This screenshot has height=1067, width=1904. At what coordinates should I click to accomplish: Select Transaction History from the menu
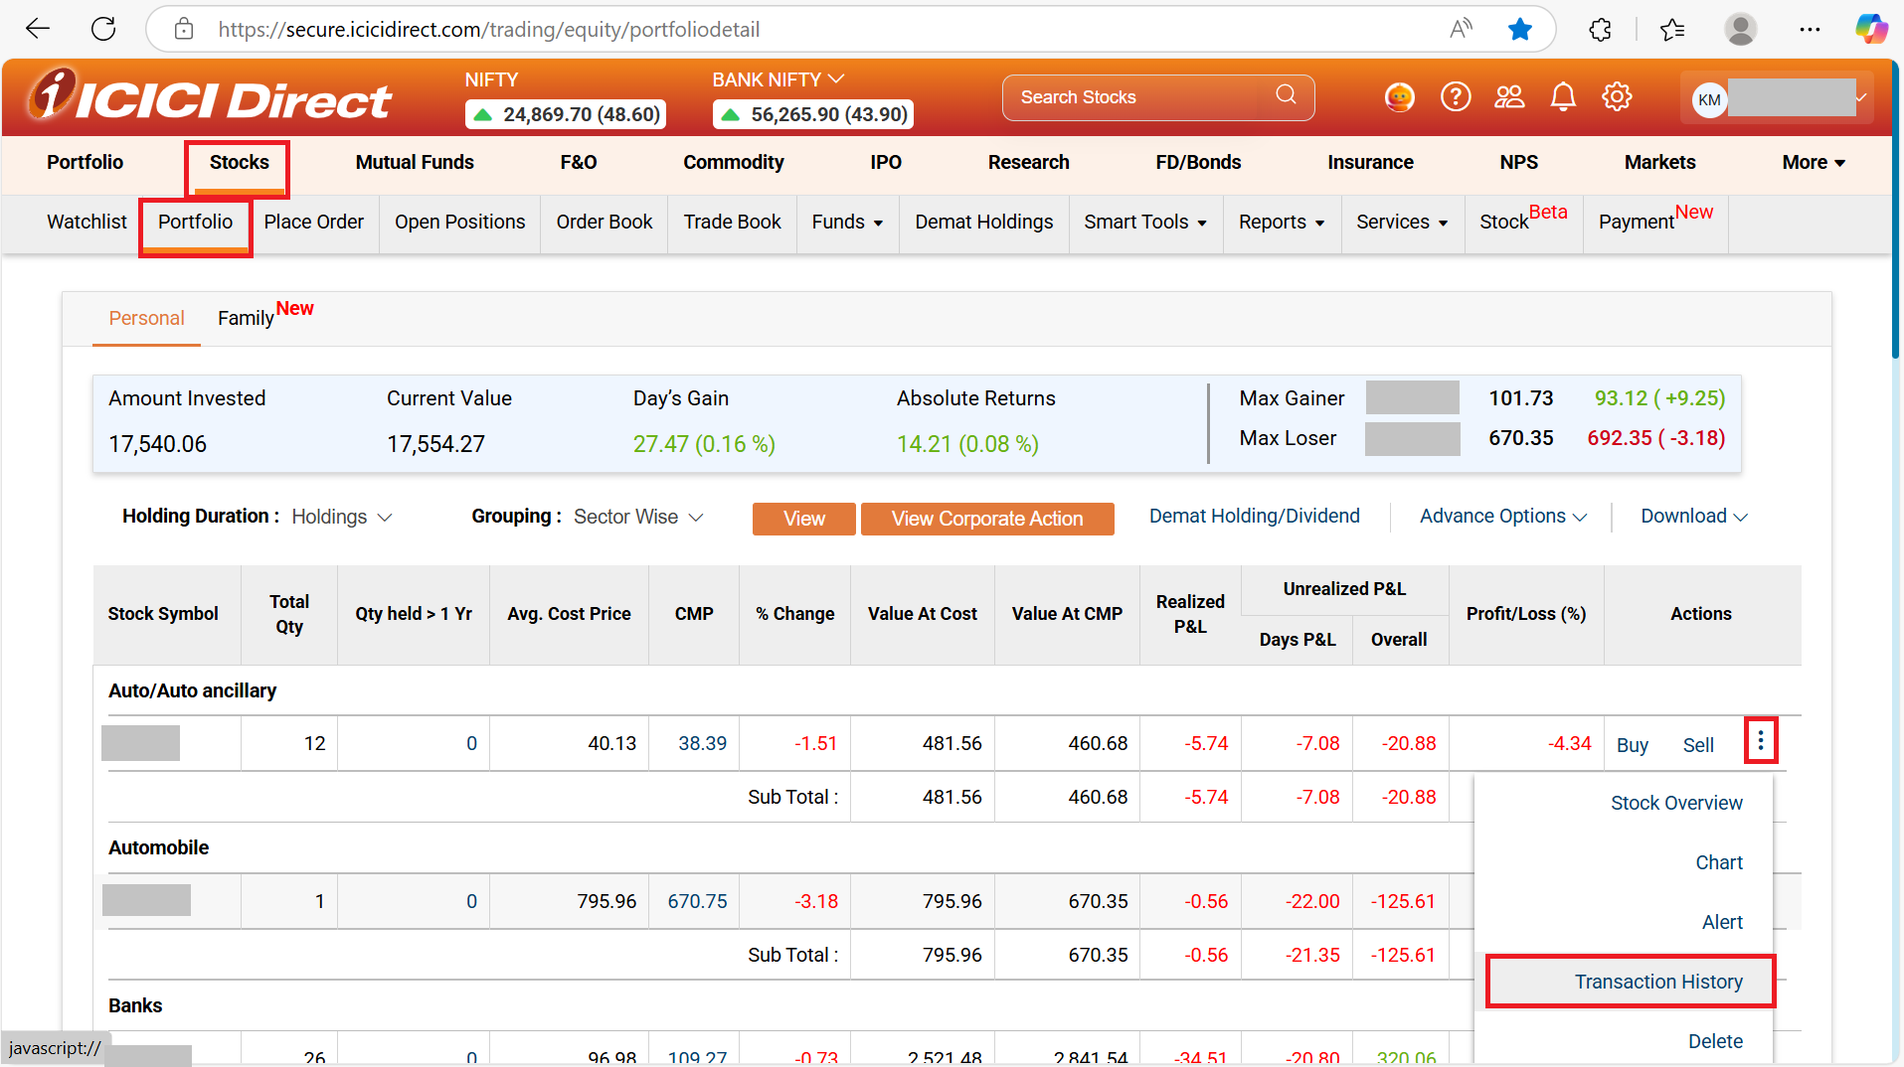pyautogui.click(x=1657, y=982)
